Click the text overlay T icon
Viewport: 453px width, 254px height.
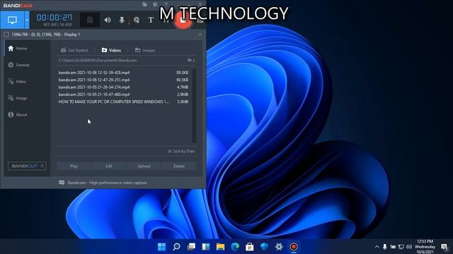tap(151, 20)
